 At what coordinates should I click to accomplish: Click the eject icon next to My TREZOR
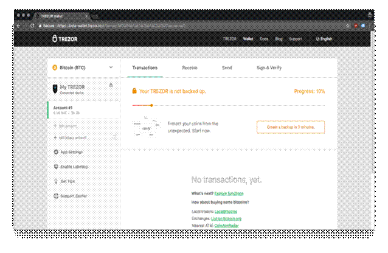(111, 85)
